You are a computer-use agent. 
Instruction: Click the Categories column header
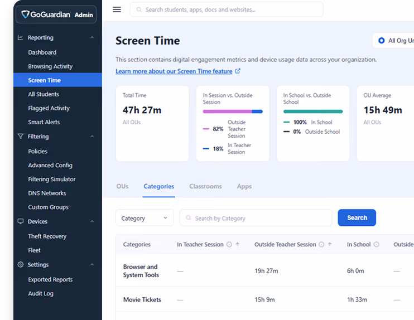137,245
